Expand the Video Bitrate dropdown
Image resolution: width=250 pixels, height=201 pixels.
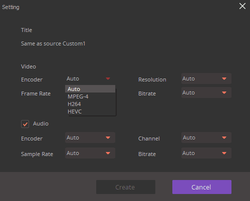pyautogui.click(x=206, y=92)
